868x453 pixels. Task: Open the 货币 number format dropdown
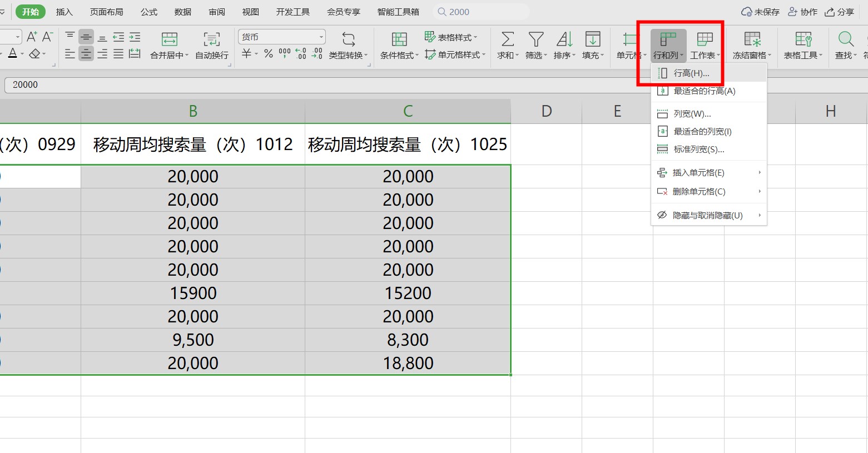pyautogui.click(x=321, y=37)
